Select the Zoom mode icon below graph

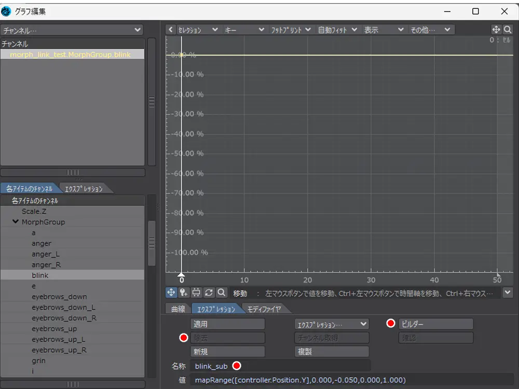pos(221,293)
